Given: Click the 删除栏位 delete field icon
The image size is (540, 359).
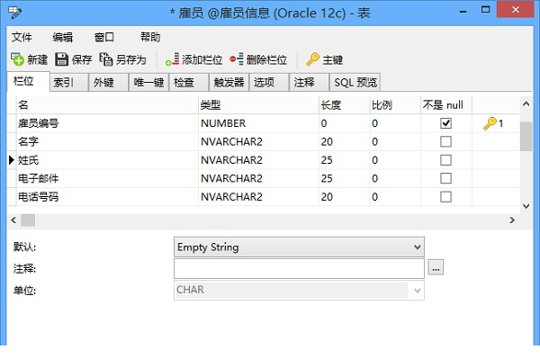Looking at the screenshot, I should 237,59.
